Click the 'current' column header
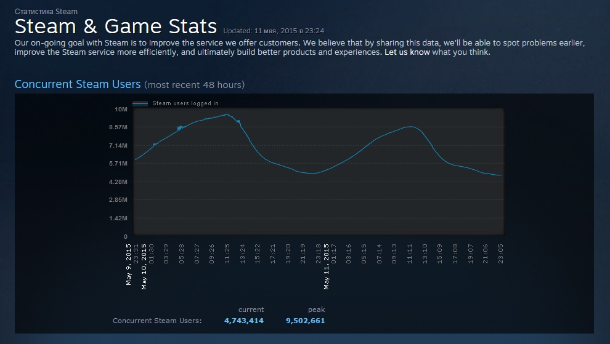610x344 pixels. click(x=251, y=310)
